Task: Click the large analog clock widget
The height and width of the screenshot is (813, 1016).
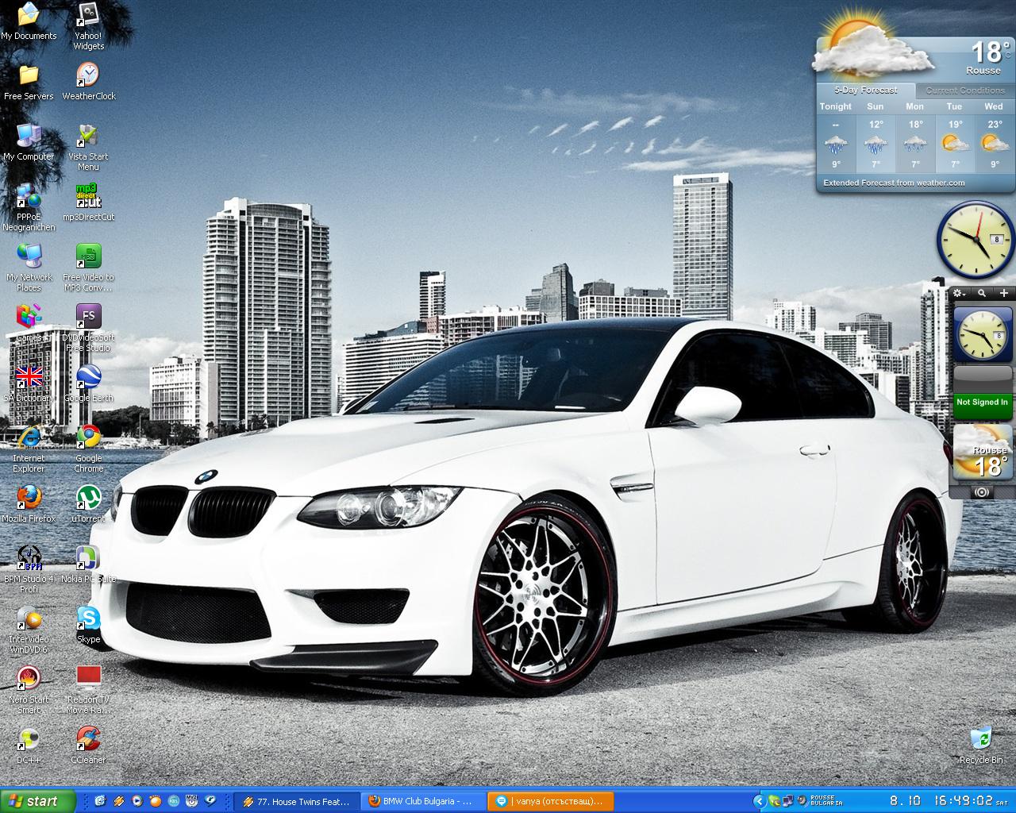Action: (976, 240)
